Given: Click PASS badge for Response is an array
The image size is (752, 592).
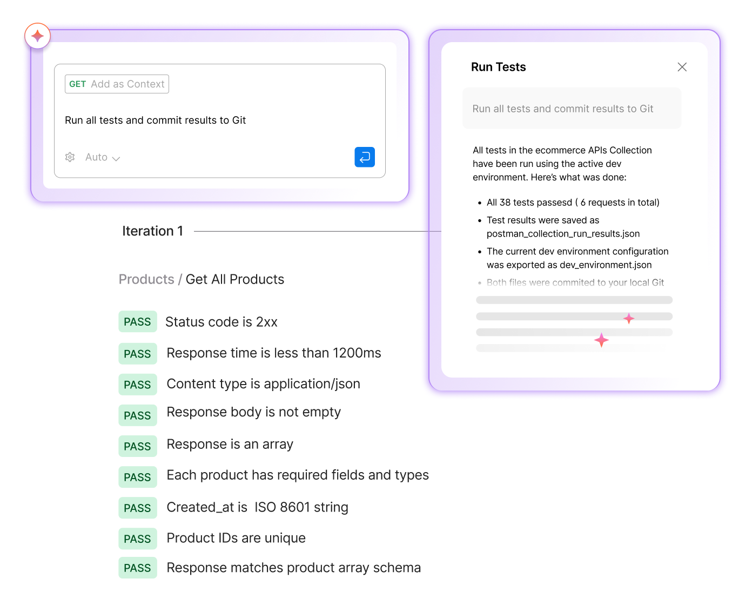Looking at the screenshot, I should click(x=137, y=446).
